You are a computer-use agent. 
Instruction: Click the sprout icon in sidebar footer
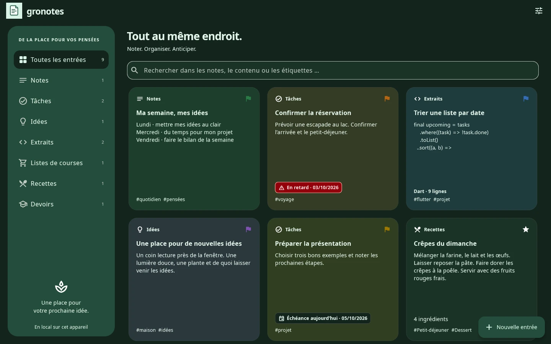click(x=61, y=287)
